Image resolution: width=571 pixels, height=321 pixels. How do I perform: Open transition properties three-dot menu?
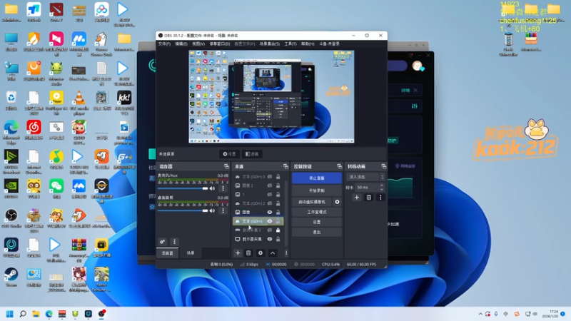(x=380, y=198)
